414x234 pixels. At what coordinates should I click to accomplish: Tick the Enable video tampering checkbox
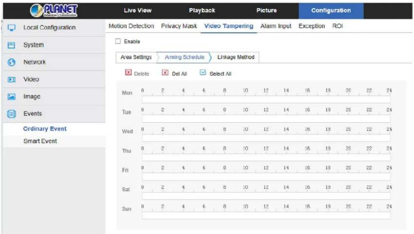tap(118, 41)
